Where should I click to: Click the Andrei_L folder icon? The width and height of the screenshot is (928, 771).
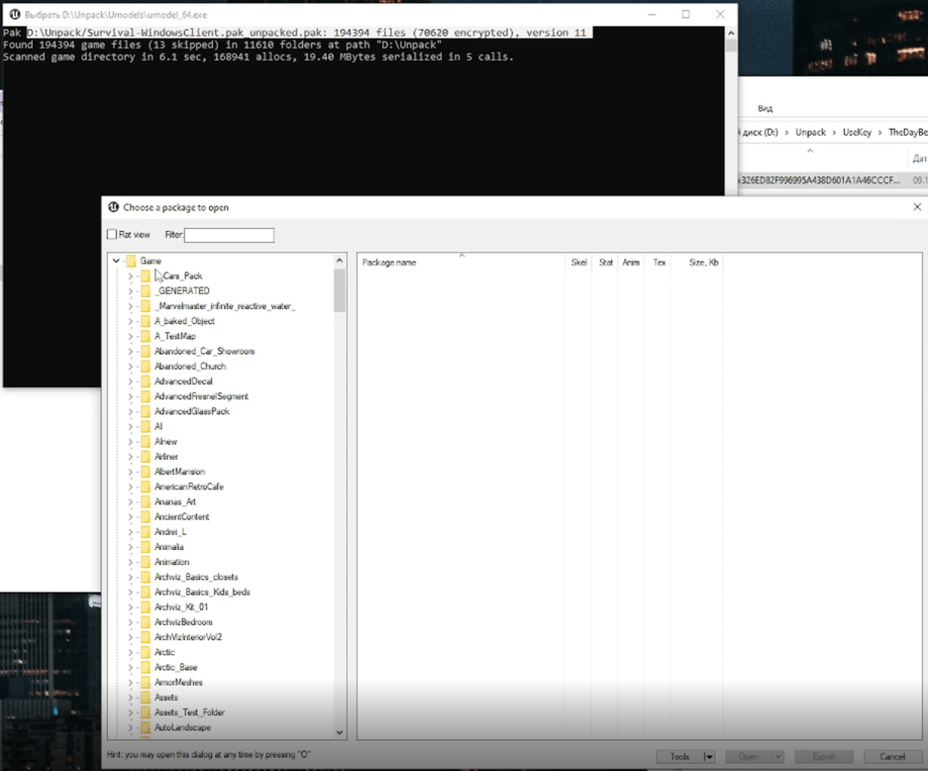145,532
